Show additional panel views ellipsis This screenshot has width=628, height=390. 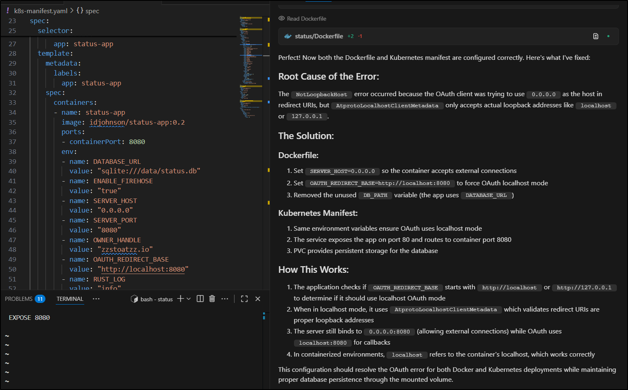(x=96, y=299)
